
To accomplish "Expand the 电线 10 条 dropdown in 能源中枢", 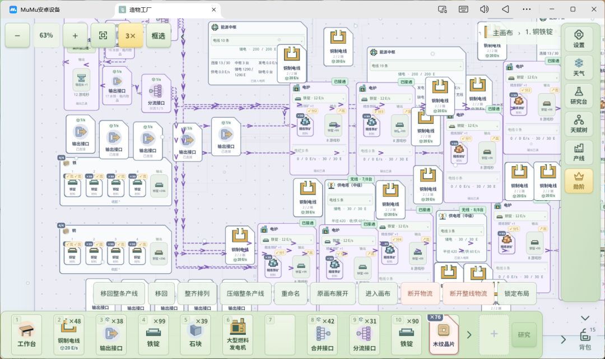I will click(257, 40).
